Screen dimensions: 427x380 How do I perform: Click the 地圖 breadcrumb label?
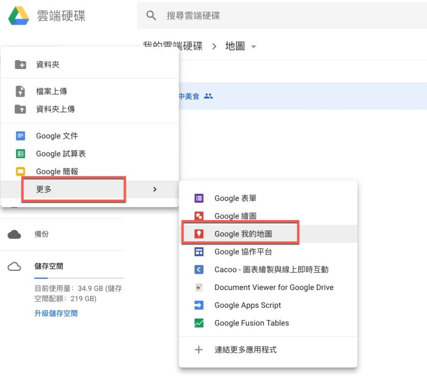tap(235, 46)
